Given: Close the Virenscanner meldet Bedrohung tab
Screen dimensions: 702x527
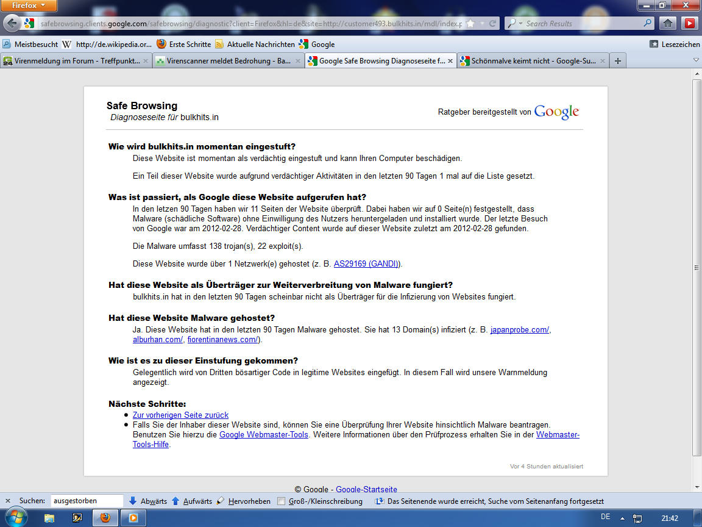Looking at the screenshot, I should pyautogui.click(x=298, y=61).
